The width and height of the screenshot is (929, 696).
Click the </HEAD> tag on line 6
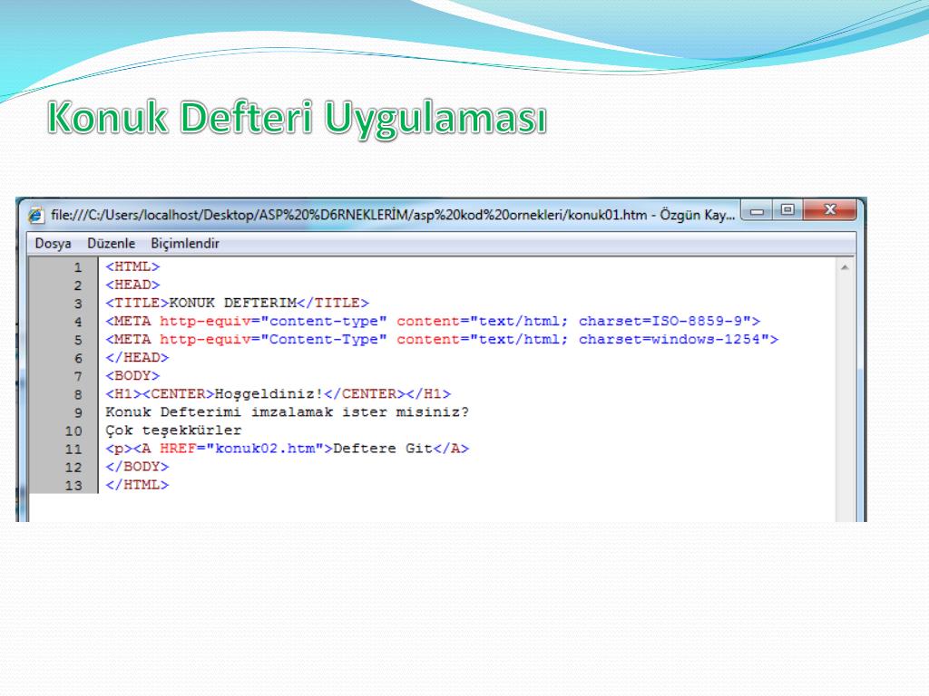point(137,357)
